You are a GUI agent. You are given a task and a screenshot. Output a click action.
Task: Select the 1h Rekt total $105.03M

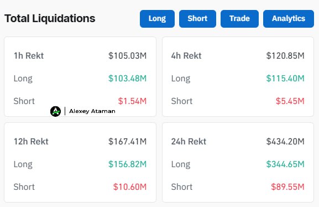[127, 55]
